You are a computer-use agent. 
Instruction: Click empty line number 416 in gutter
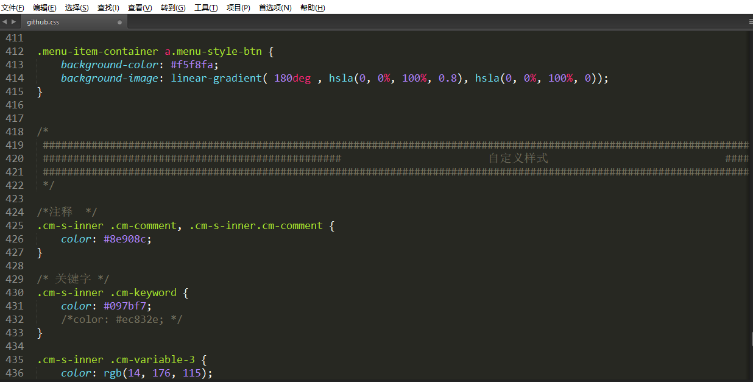click(x=15, y=105)
